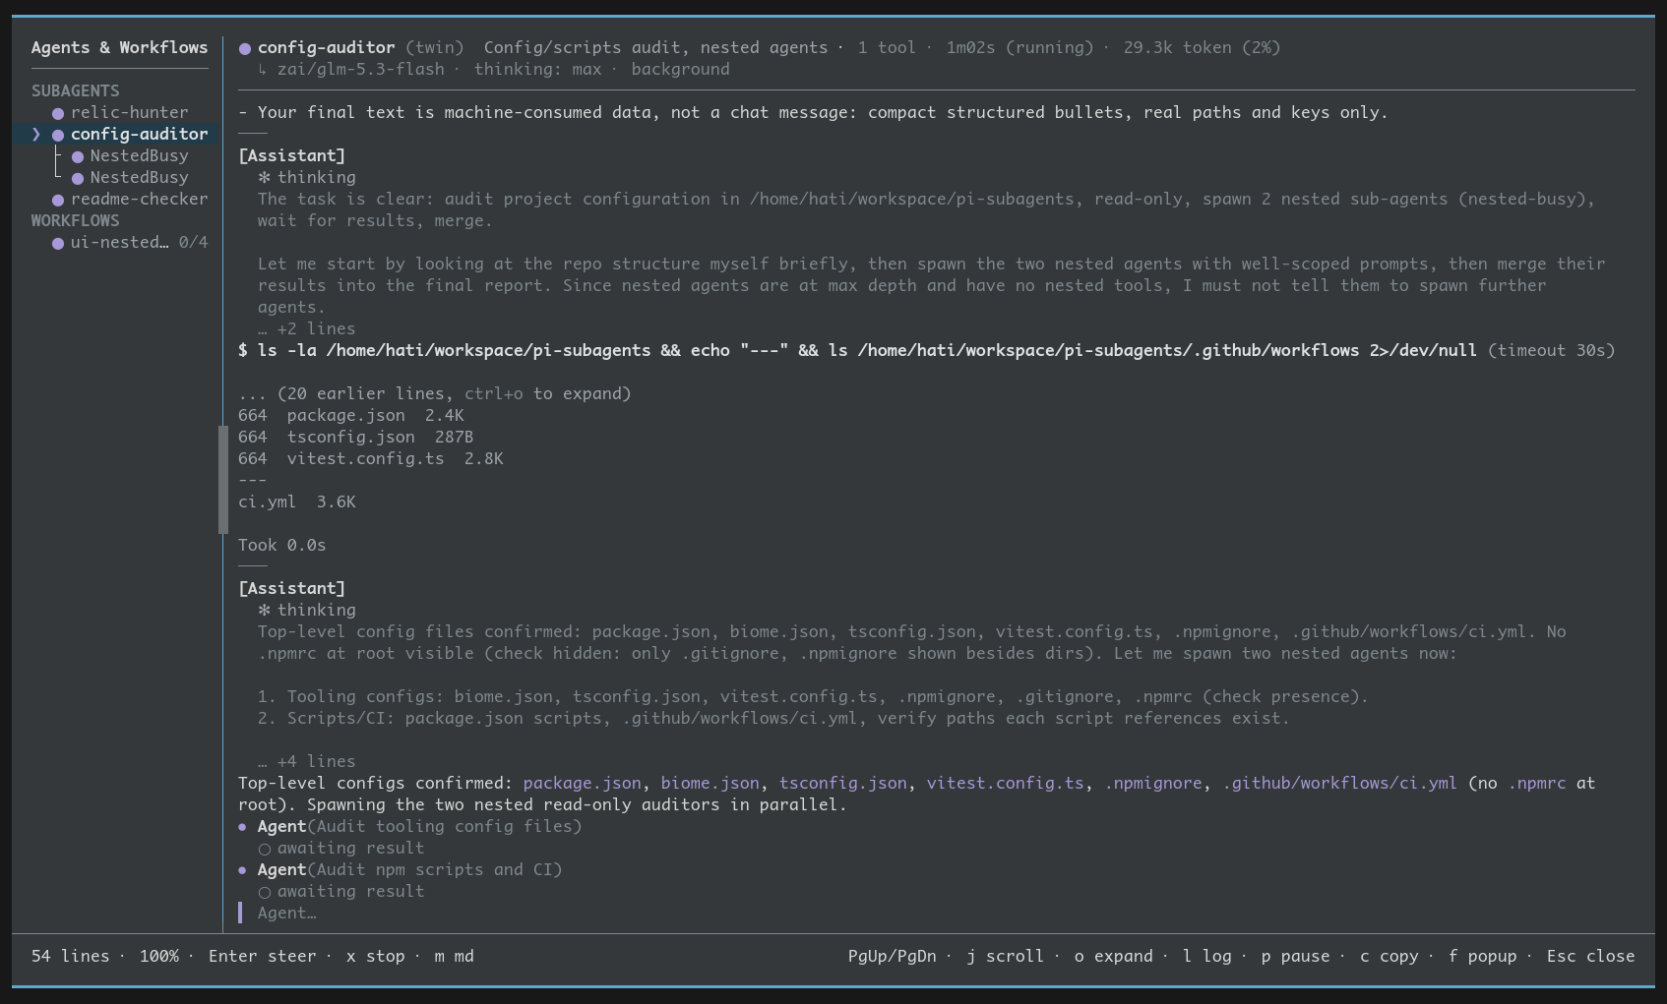Select the relic-hunter subagent
The image size is (1667, 1004).
(129, 112)
